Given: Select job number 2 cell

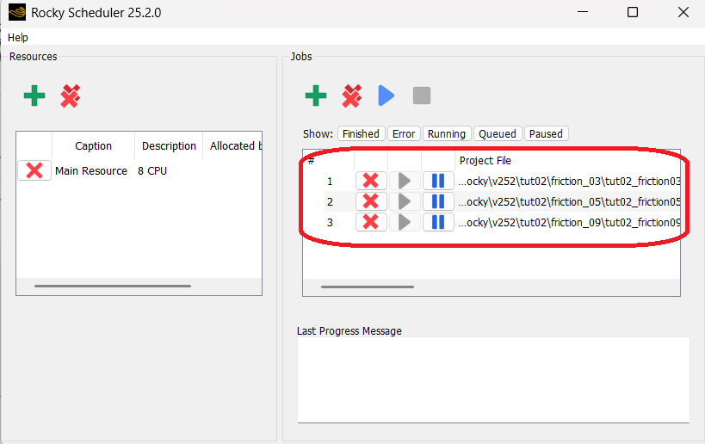Looking at the screenshot, I should click(330, 201).
